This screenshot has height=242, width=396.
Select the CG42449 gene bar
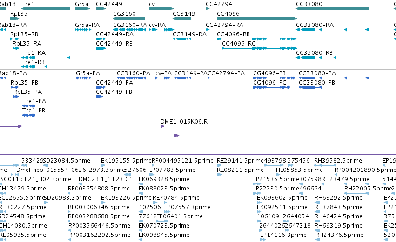click(x=101, y=9)
